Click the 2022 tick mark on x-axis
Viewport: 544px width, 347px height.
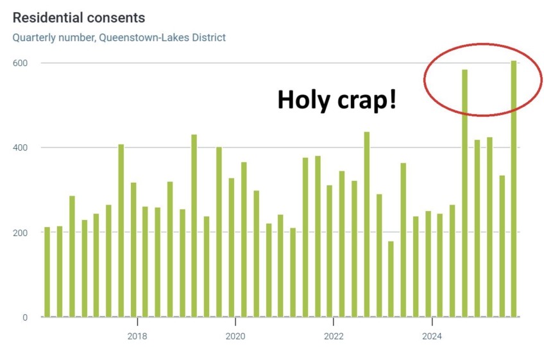pyautogui.click(x=334, y=321)
